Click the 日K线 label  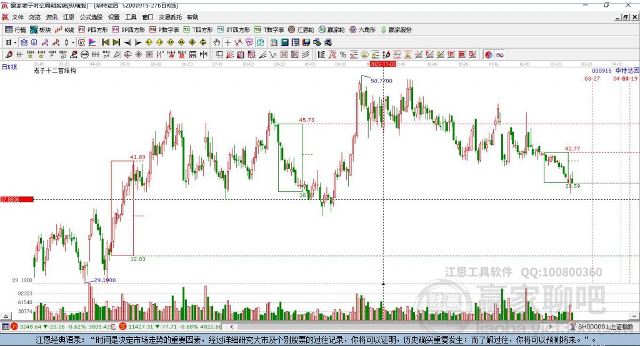(x=9, y=67)
